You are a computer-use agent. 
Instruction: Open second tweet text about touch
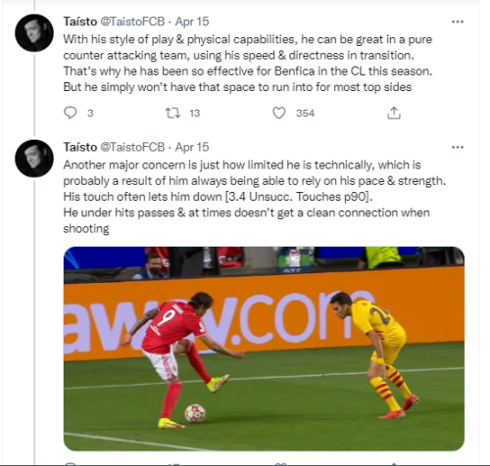(x=255, y=197)
